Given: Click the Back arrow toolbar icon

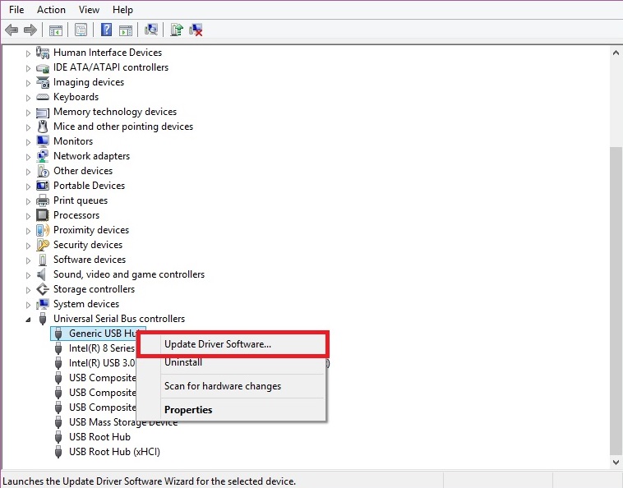Looking at the screenshot, I should tap(12, 30).
